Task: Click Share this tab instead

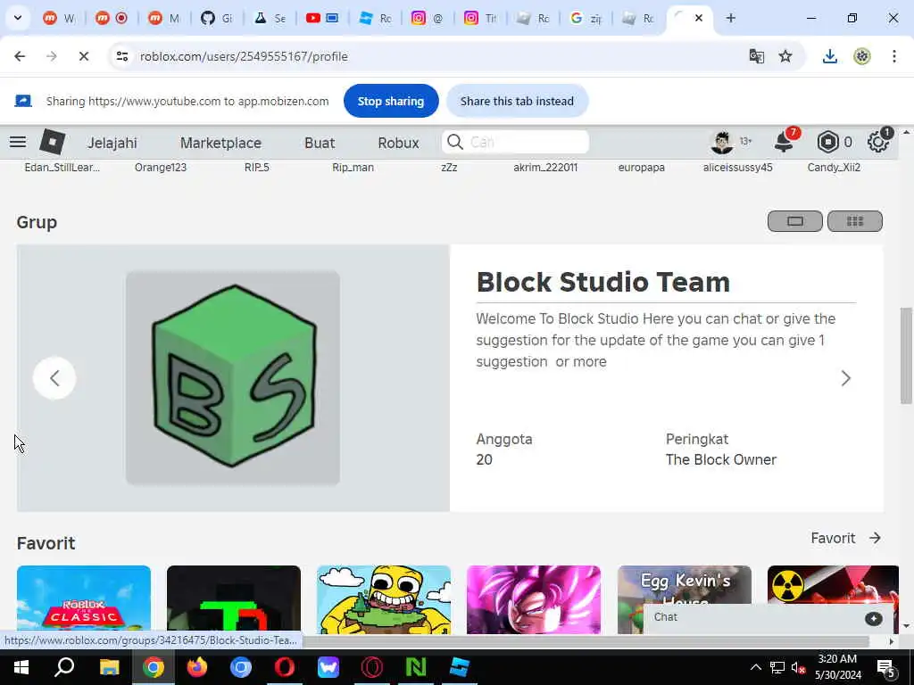Action: click(517, 101)
